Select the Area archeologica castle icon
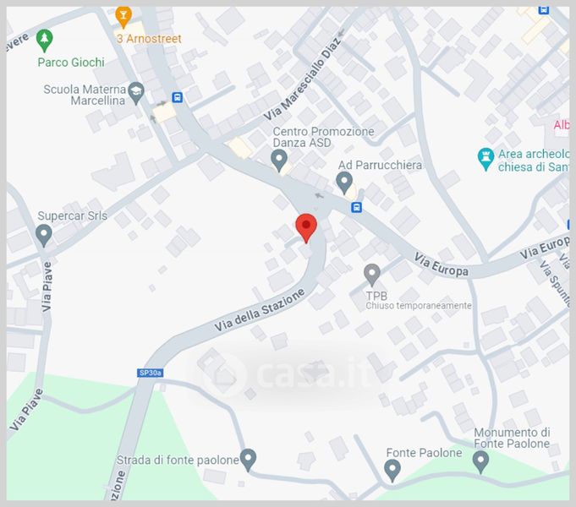 (x=485, y=159)
